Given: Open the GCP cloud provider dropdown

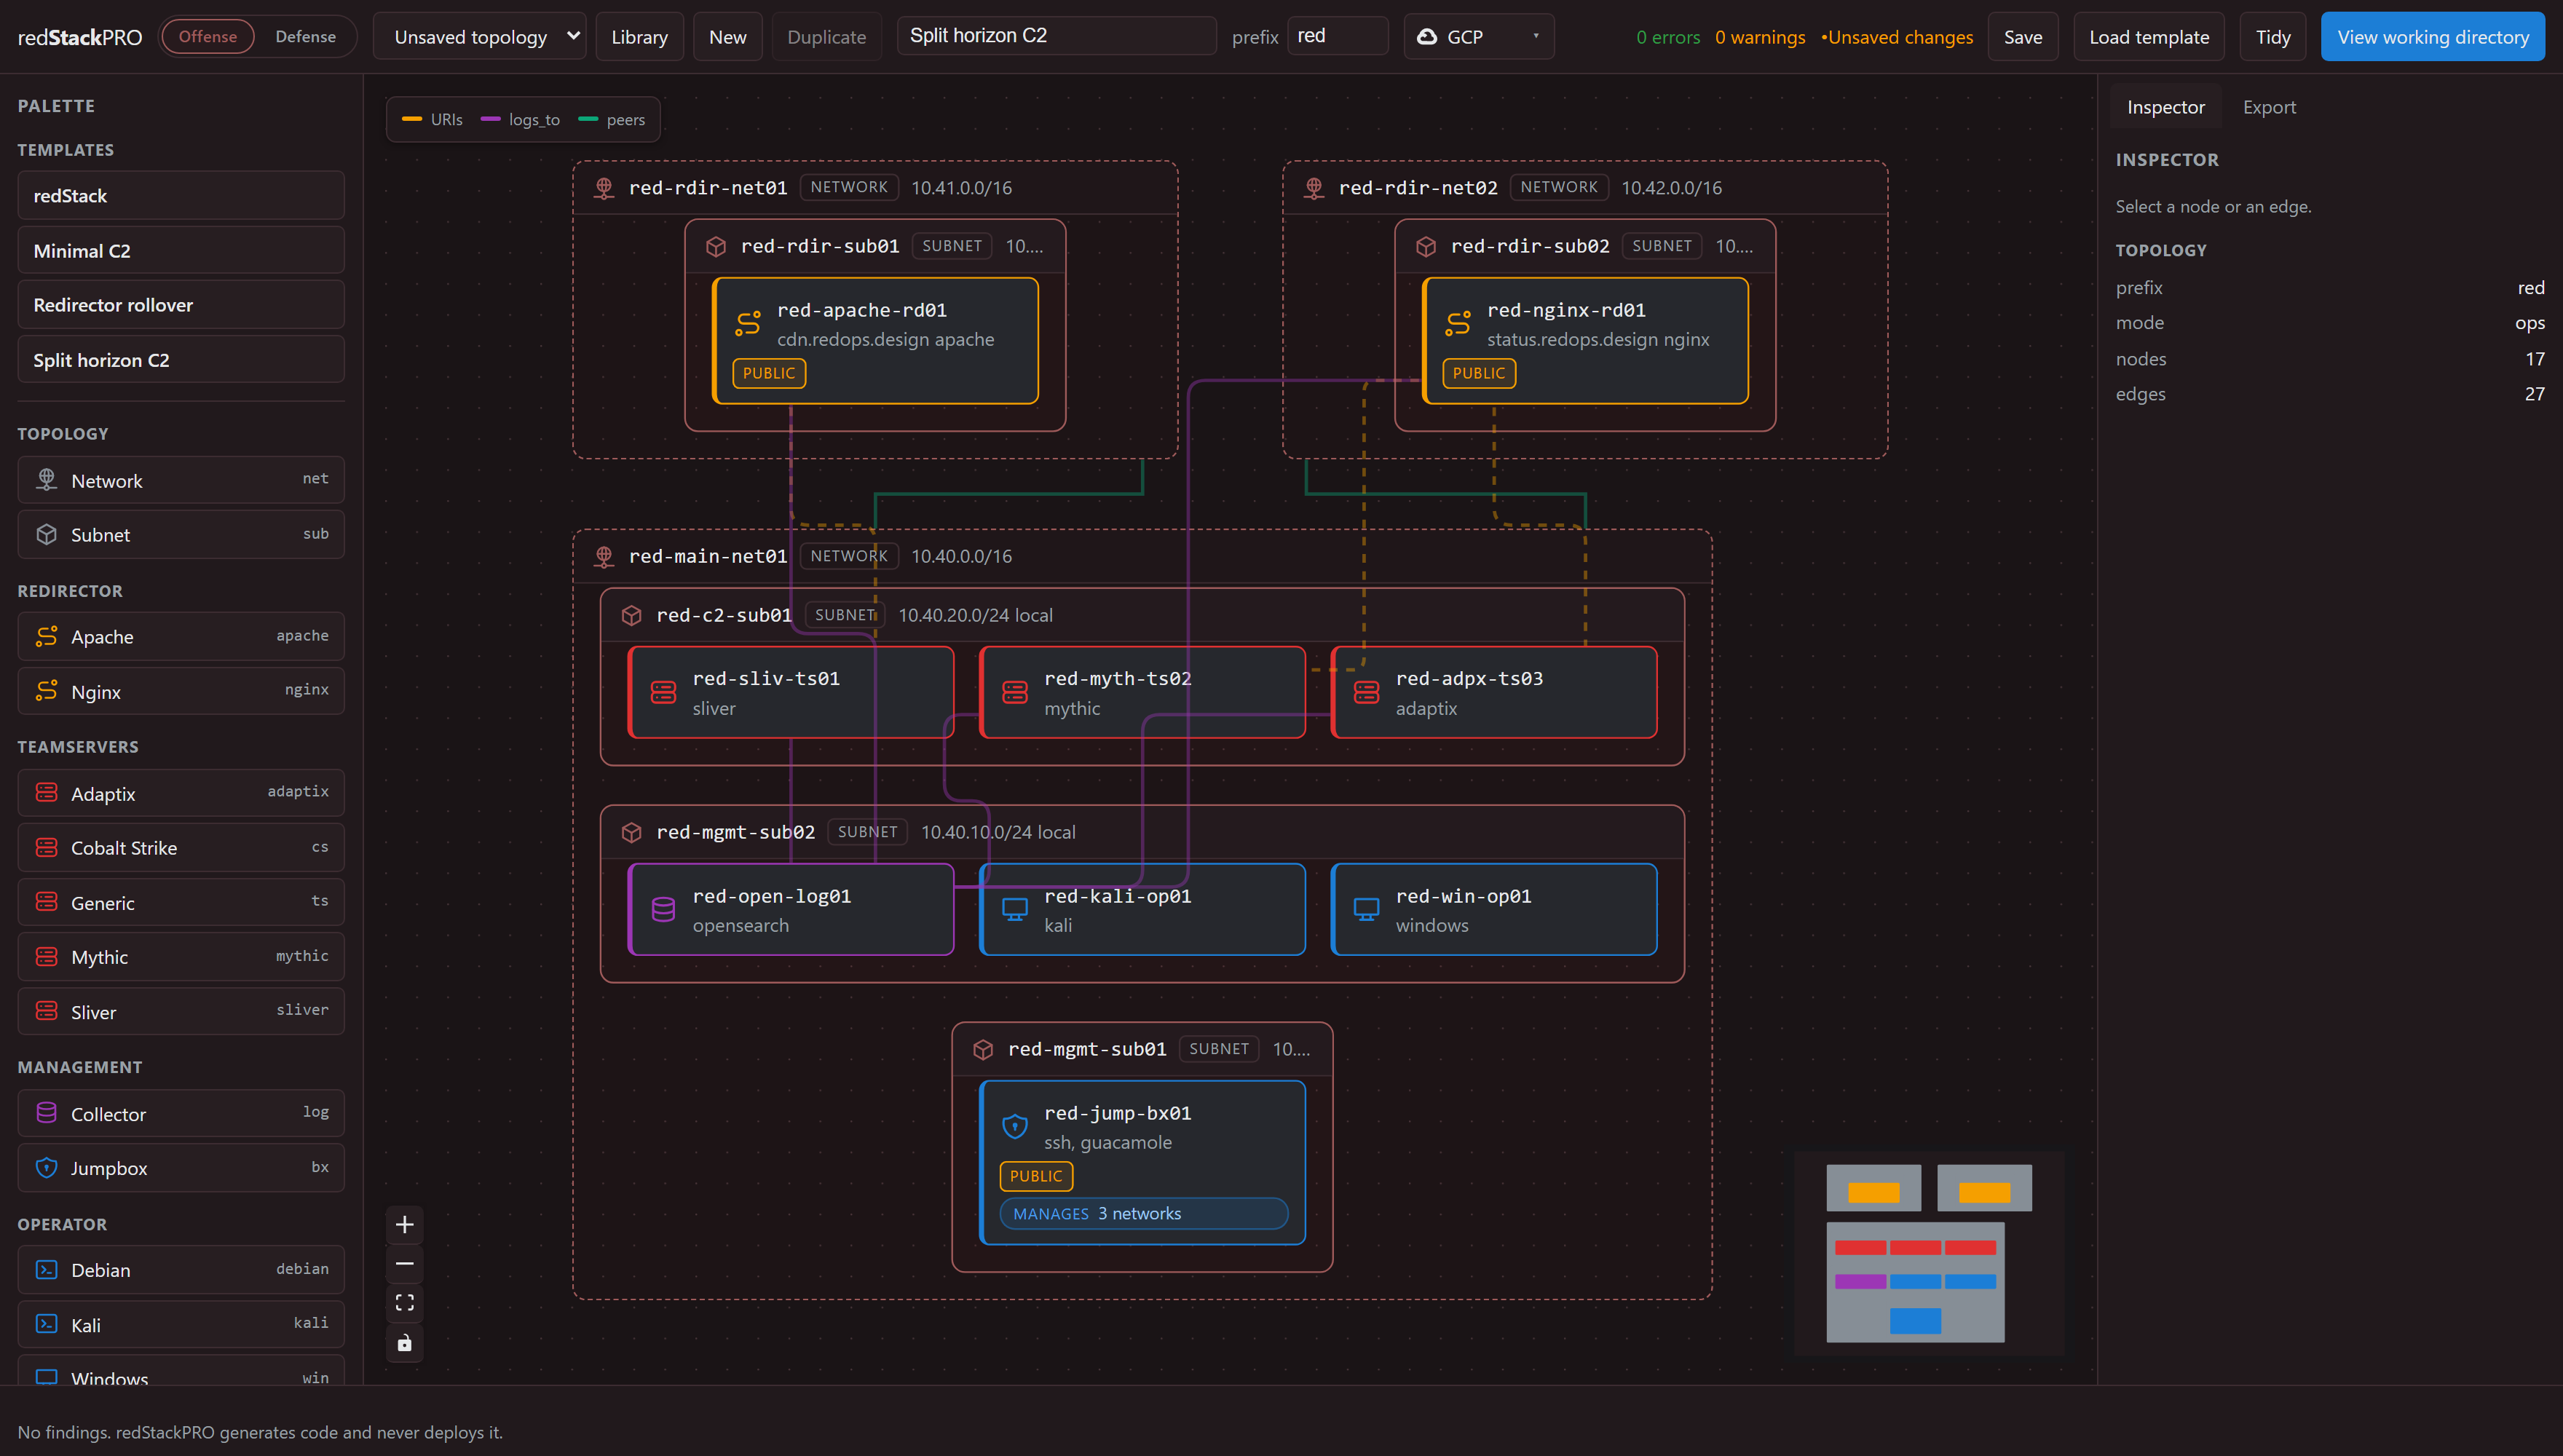Looking at the screenshot, I should (x=1479, y=37).
